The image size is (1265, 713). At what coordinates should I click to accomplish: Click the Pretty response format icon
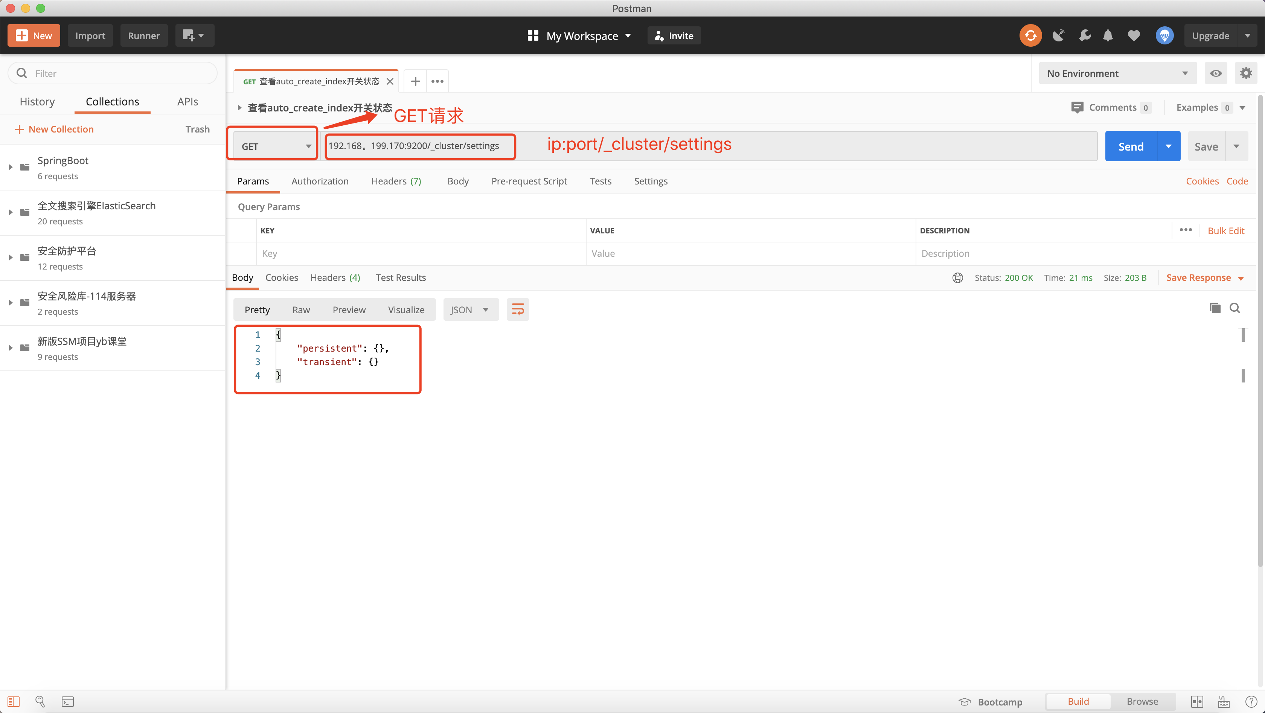pyautogui.click(x=257, y=309)
